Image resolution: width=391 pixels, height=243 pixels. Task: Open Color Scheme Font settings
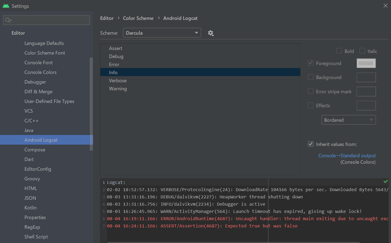[45, 53]
